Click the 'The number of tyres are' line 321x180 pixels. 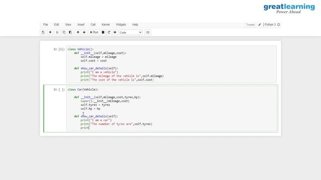coord(116,124)
